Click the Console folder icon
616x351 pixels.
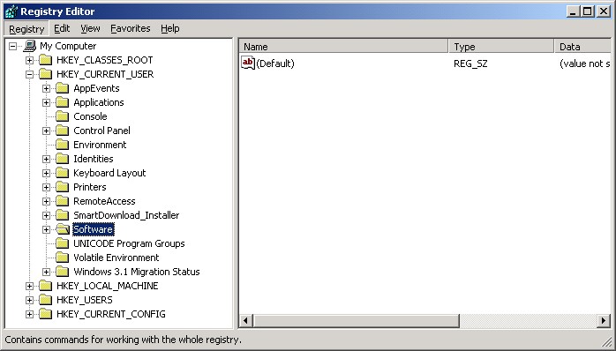[x=63, y=116]
